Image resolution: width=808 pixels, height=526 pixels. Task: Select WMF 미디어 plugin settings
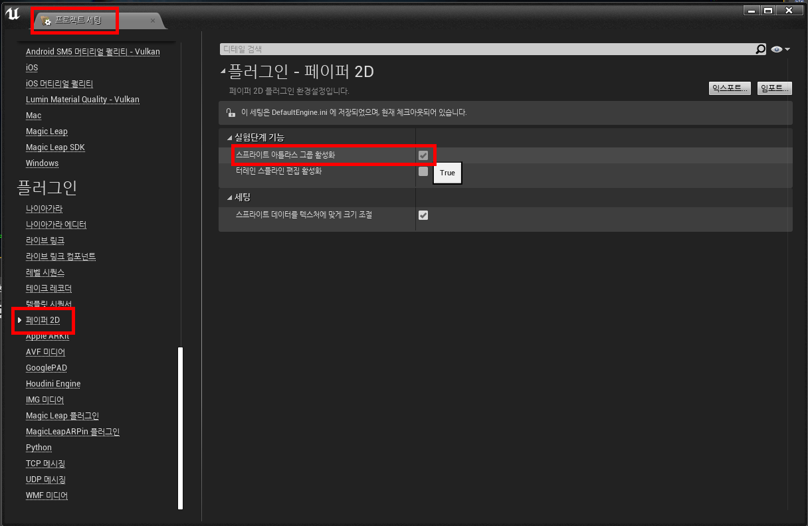47,495
